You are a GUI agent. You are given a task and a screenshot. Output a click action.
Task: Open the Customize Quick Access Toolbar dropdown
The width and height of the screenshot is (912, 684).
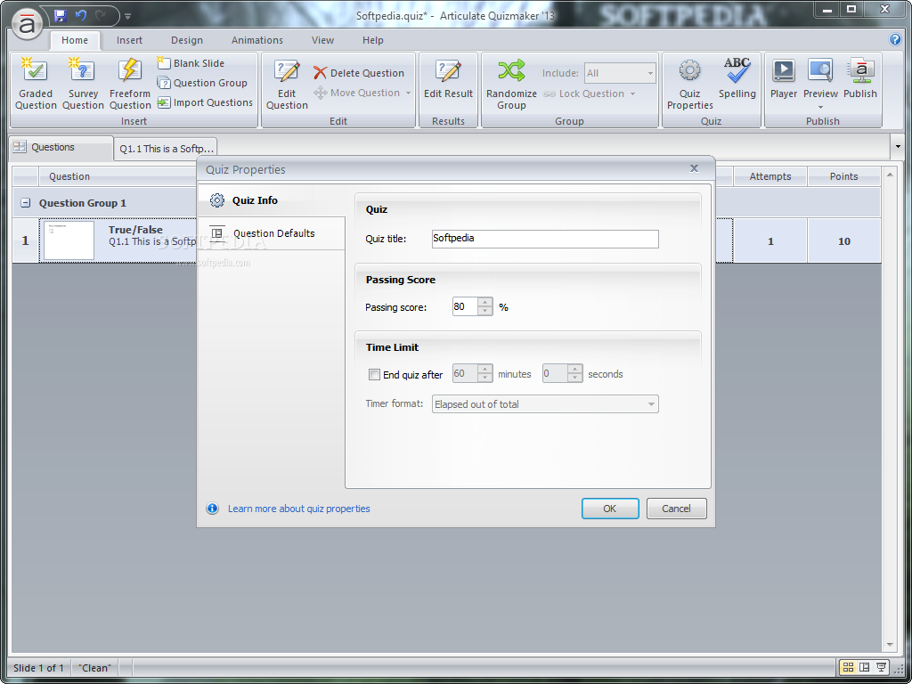point(128,16)
